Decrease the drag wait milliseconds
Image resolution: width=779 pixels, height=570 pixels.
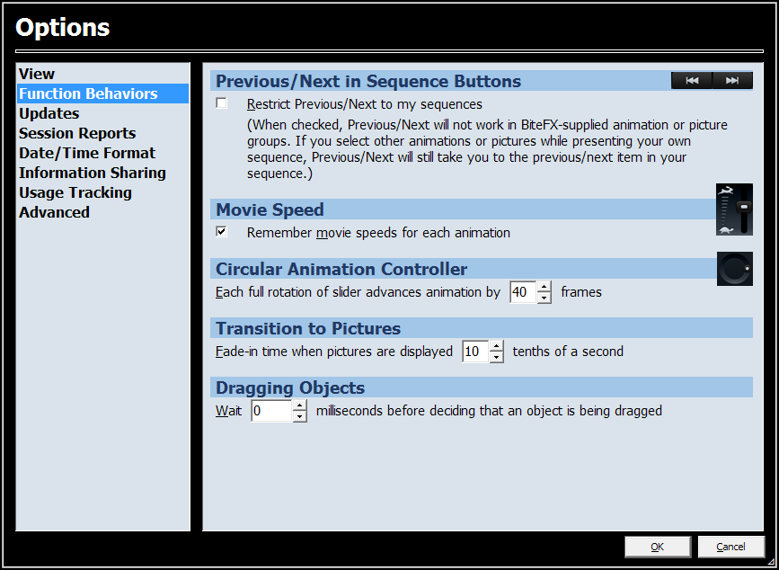coord(299,416)
